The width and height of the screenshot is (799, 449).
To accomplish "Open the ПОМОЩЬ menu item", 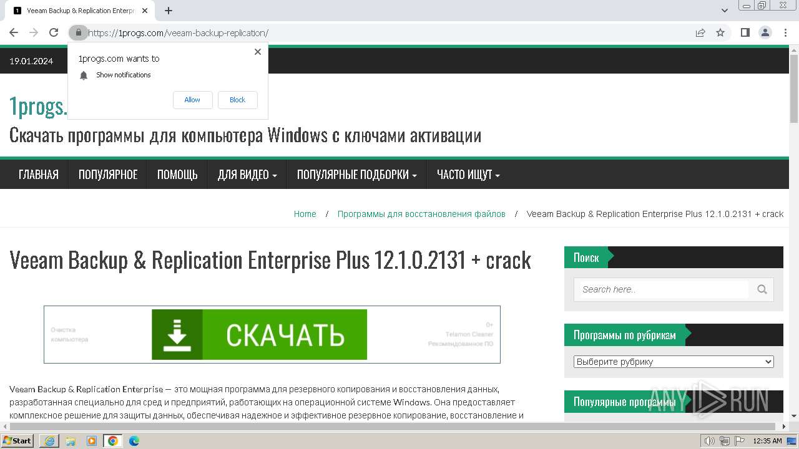I will (x=177, y=175).
